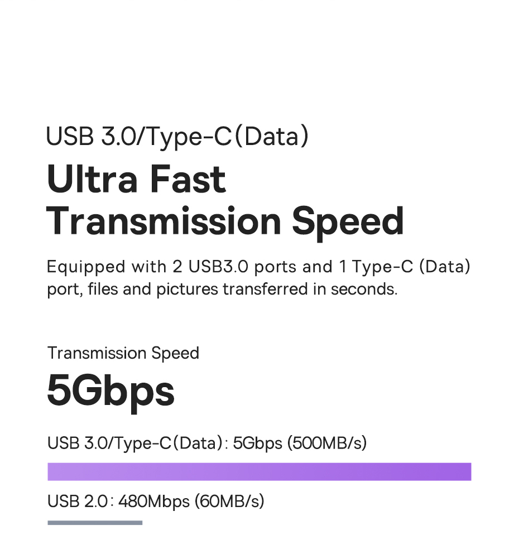Click the right end of the purple bar

click(x=467, y=471)
